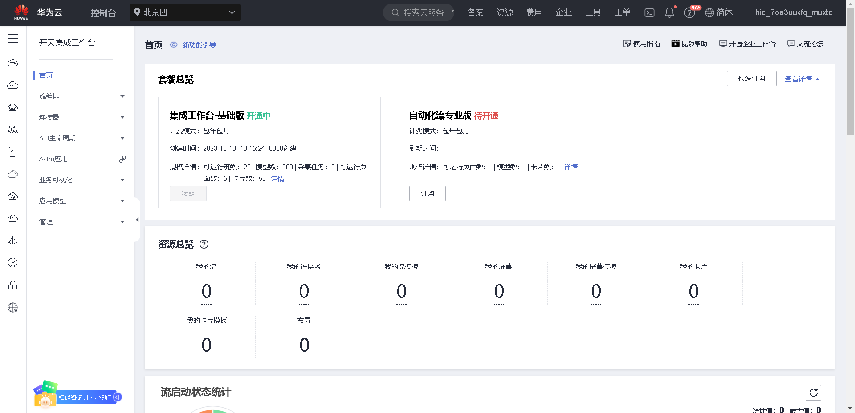Click the three-hexagons sidebar icon
Viewport: 855px width, 413px height.
click(13, 285)
